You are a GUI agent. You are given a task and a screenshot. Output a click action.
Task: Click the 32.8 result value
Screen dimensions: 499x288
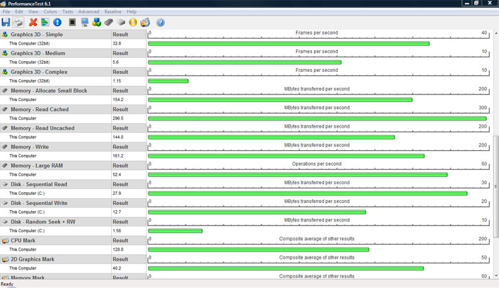pos(117,44)
